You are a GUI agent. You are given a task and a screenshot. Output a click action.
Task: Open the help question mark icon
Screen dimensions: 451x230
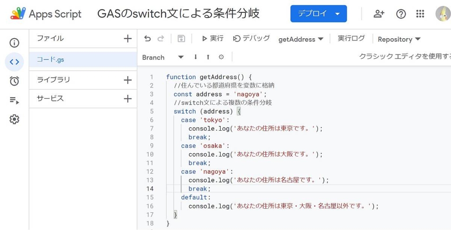click(401, 14)
